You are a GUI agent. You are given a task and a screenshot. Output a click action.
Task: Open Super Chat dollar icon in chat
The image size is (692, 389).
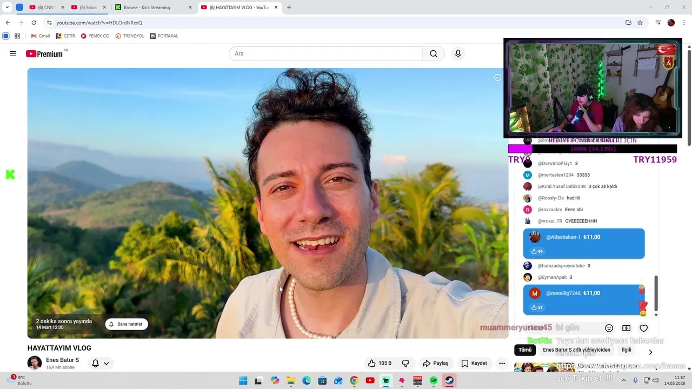[x=626, y=328]
